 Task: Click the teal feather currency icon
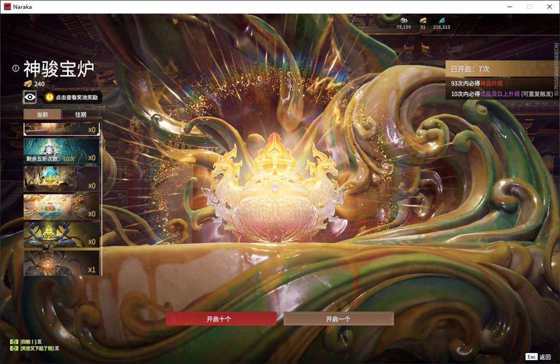coord(442,21)
